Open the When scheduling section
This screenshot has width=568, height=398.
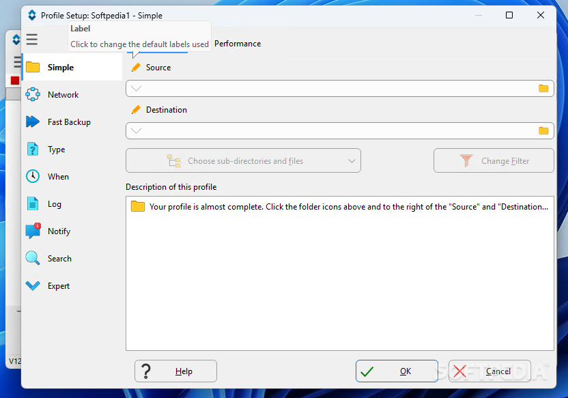(72, 176)
